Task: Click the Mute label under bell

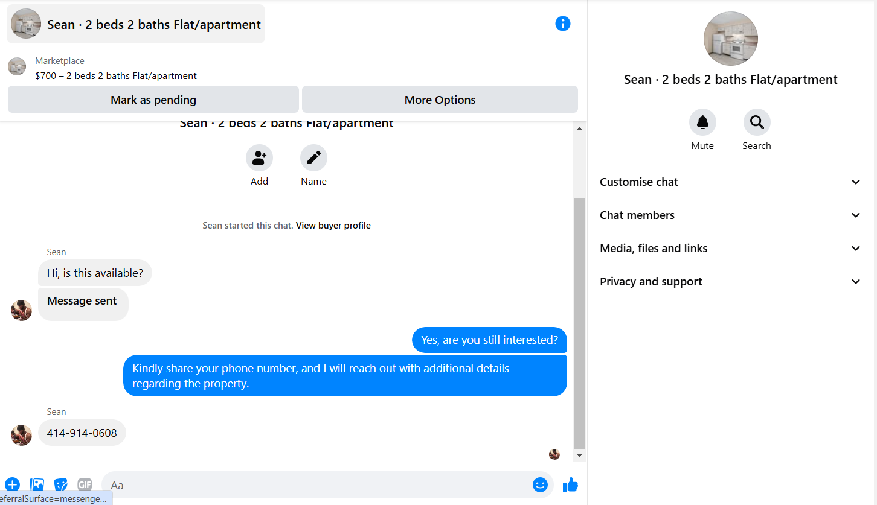Action: point(702,146)
